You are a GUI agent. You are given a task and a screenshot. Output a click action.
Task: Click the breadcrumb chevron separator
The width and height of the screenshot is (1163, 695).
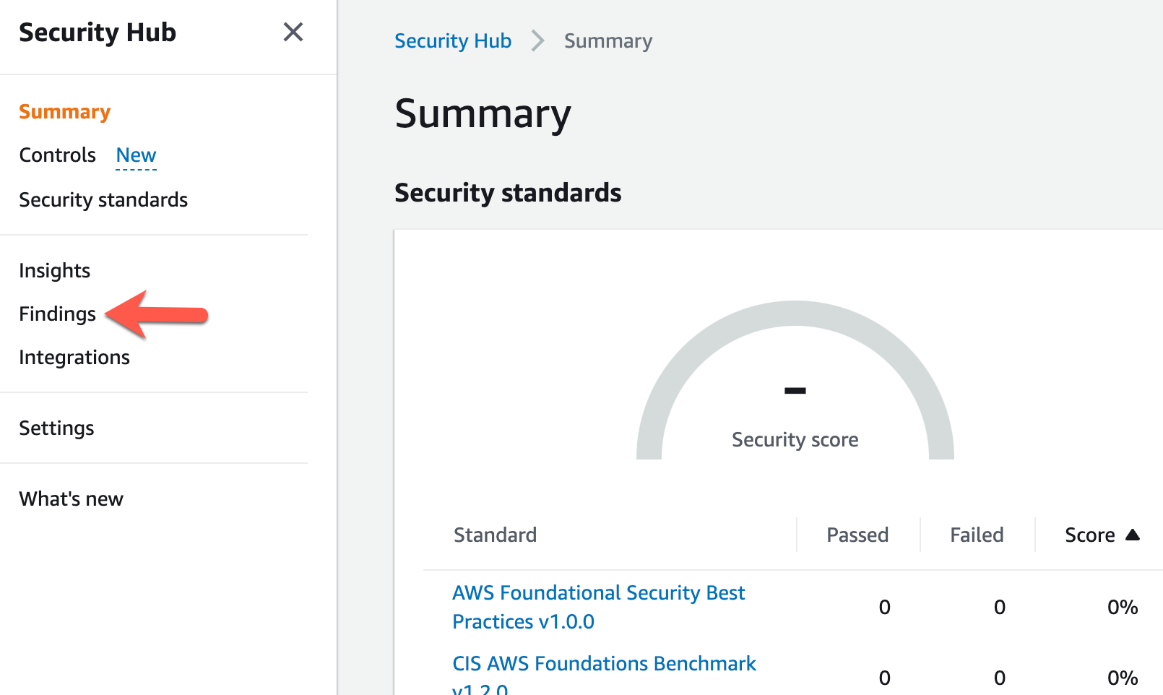[x=537, y=40]
